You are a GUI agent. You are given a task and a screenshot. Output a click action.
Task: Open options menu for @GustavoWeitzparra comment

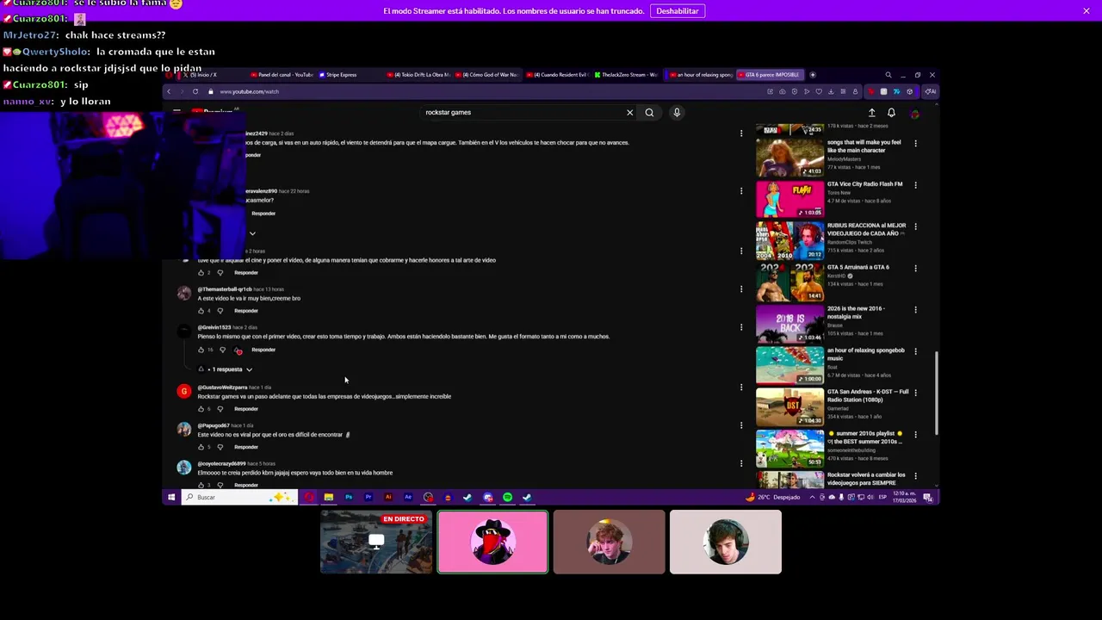point(741,387)
